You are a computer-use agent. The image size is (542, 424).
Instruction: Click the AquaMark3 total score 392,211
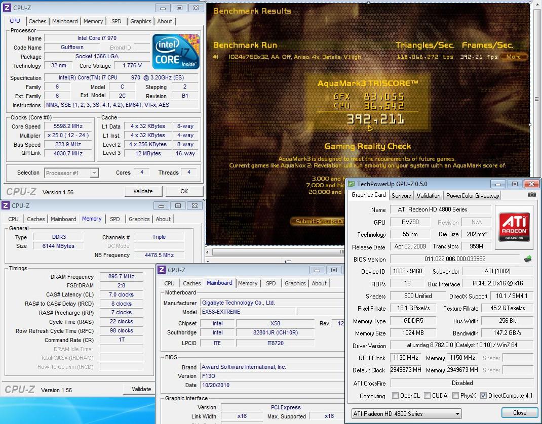click(x=375, y=119)
